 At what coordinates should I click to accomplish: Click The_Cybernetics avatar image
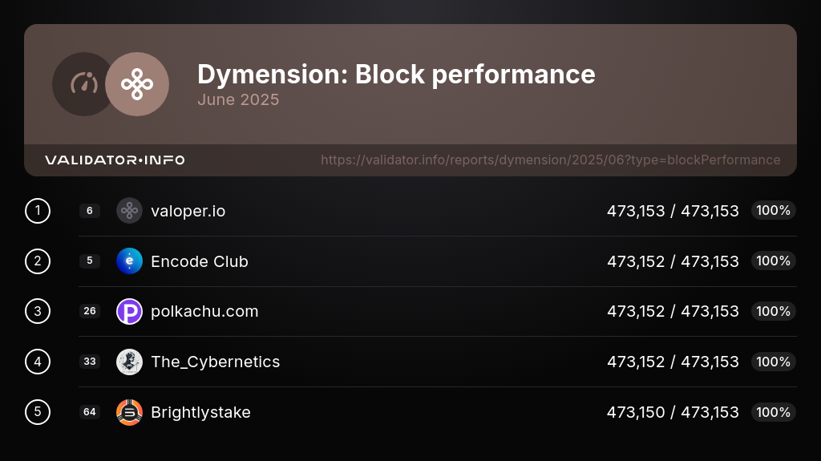[x=129, y=362]
